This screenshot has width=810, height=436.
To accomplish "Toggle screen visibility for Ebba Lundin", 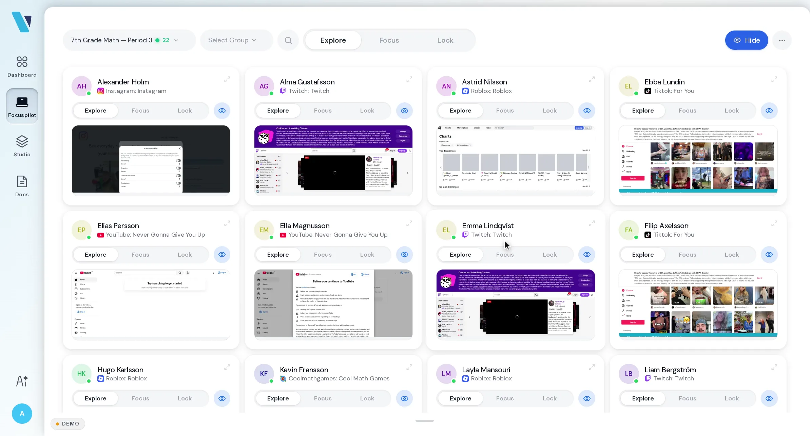I will coord(769,111).
